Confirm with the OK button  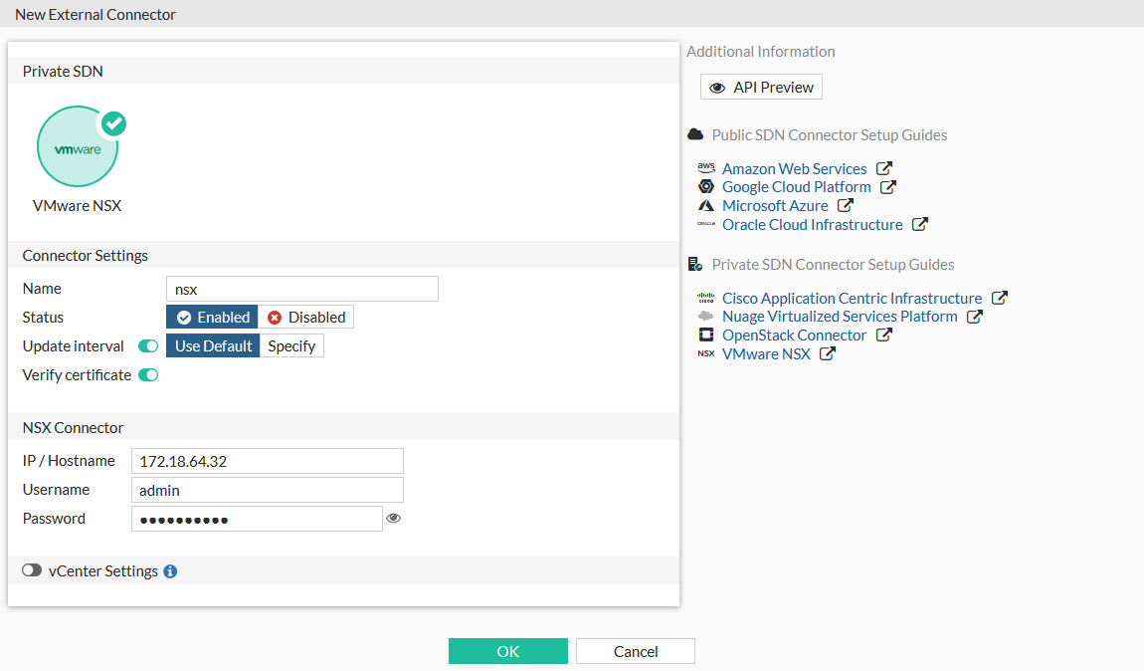pyautogui.click(x=507, y=651)
